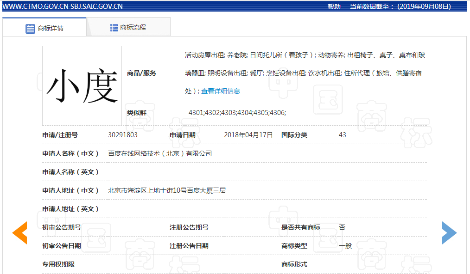Select the international class value 43
The image size is (470, 274).
[x=343, y=135]
